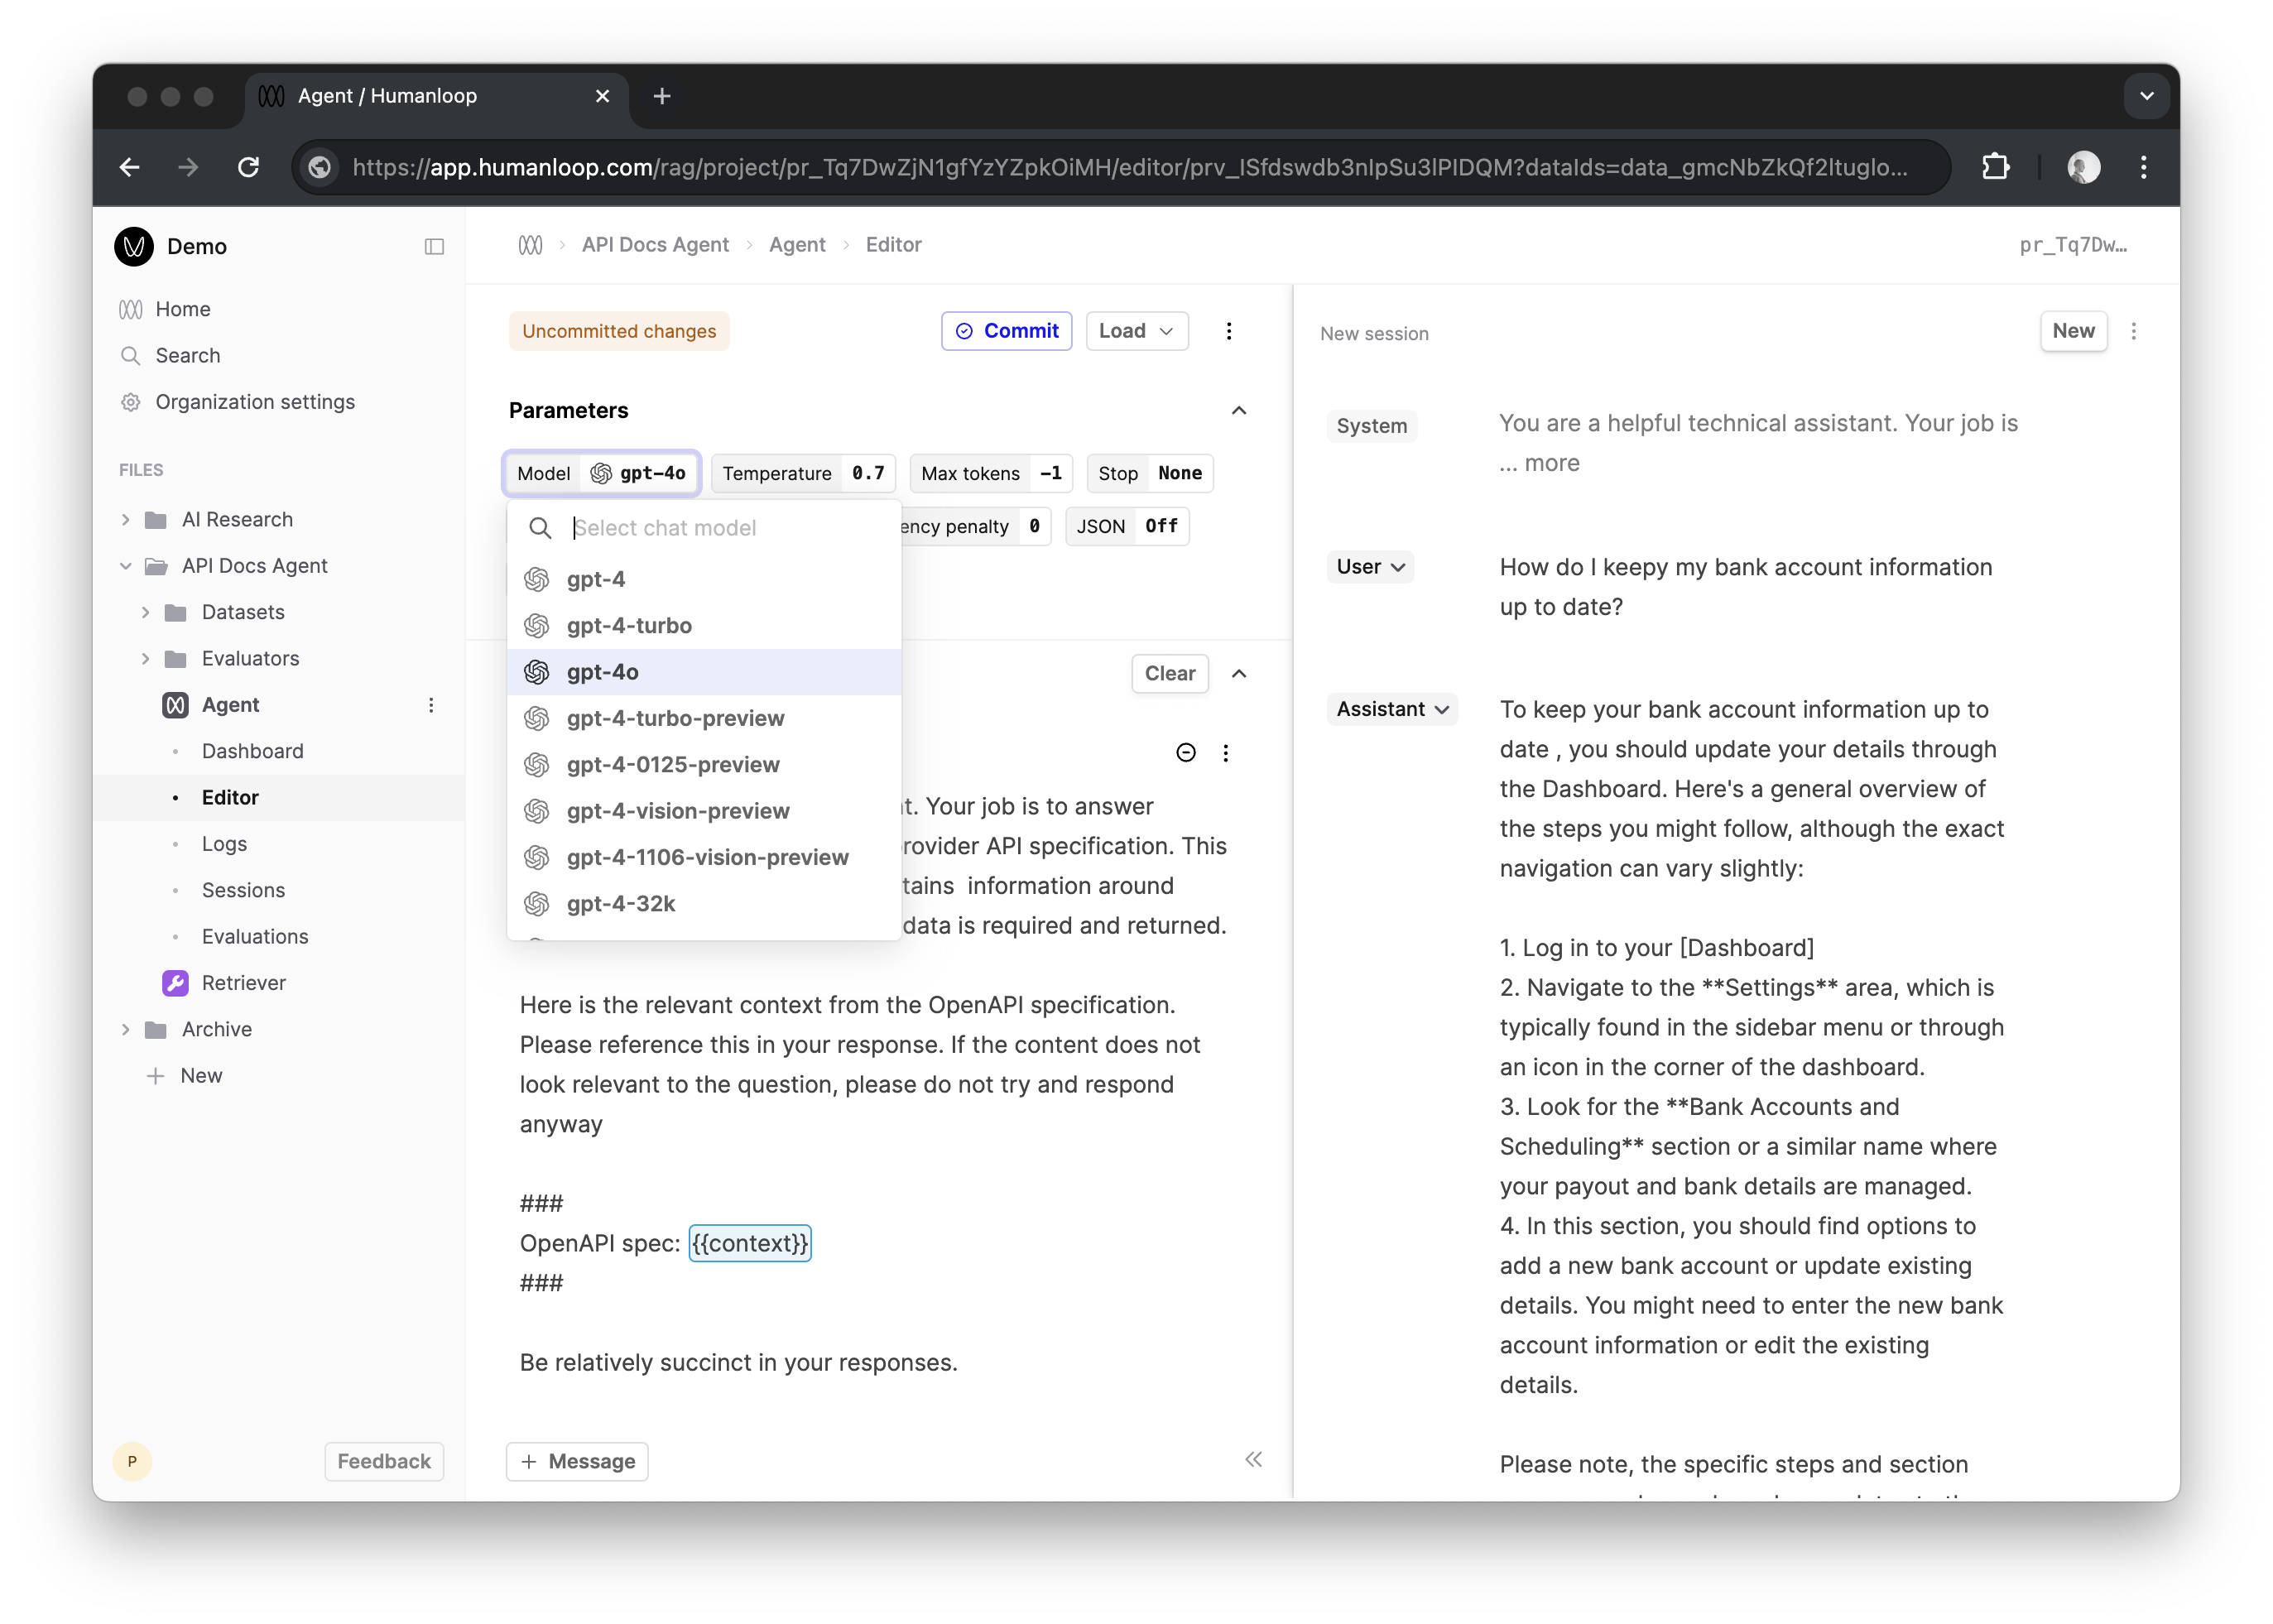Click the browser profile avatar
2273x1624 pixels.
coord(2083,167)
